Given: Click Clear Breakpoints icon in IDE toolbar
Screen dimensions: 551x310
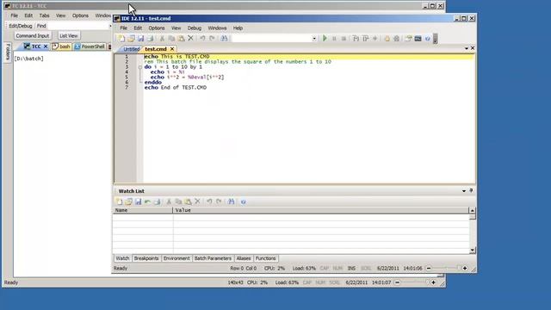Looking at the screenshot, I should tap(396, 38).
